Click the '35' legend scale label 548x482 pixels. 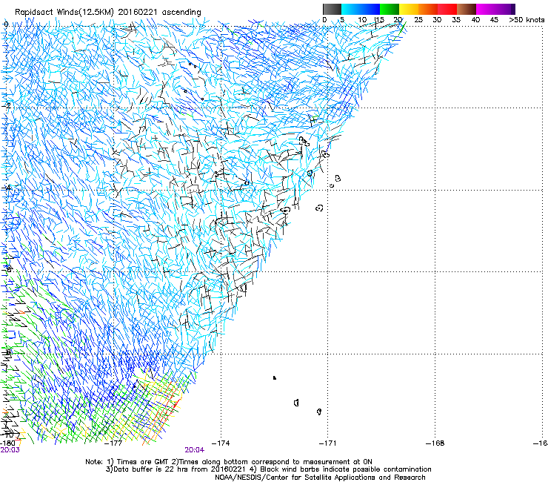click(456, 20)
